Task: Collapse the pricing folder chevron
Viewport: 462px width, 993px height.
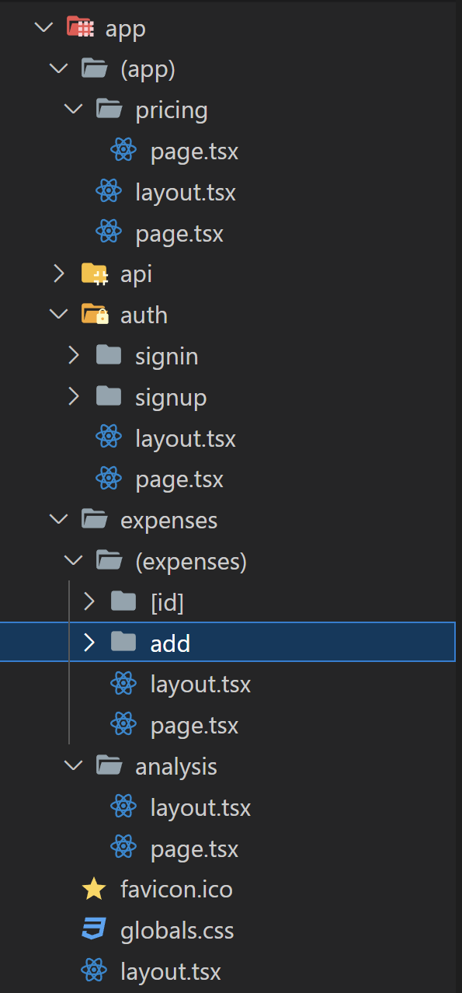Action: pyautogui.click(x=74, y=110)
